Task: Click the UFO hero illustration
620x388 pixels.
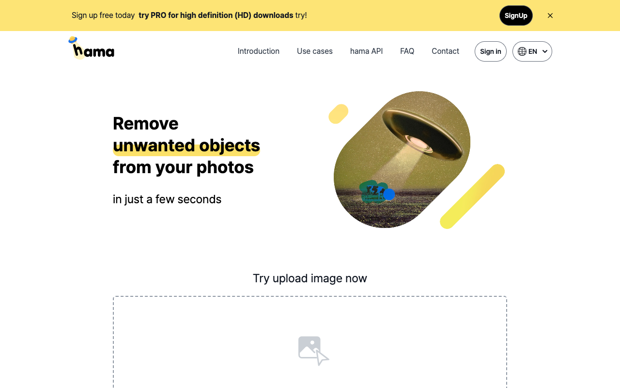Action: [x=402, y=160]
